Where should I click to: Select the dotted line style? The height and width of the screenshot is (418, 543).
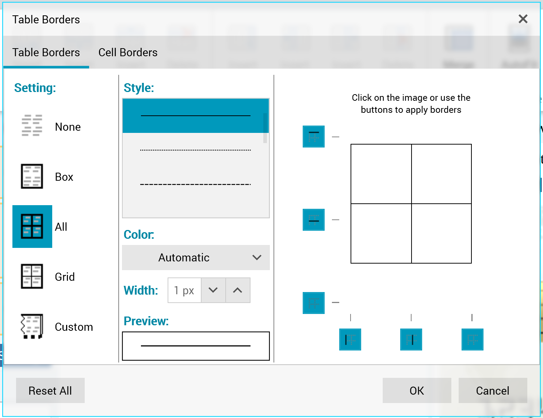195,150
